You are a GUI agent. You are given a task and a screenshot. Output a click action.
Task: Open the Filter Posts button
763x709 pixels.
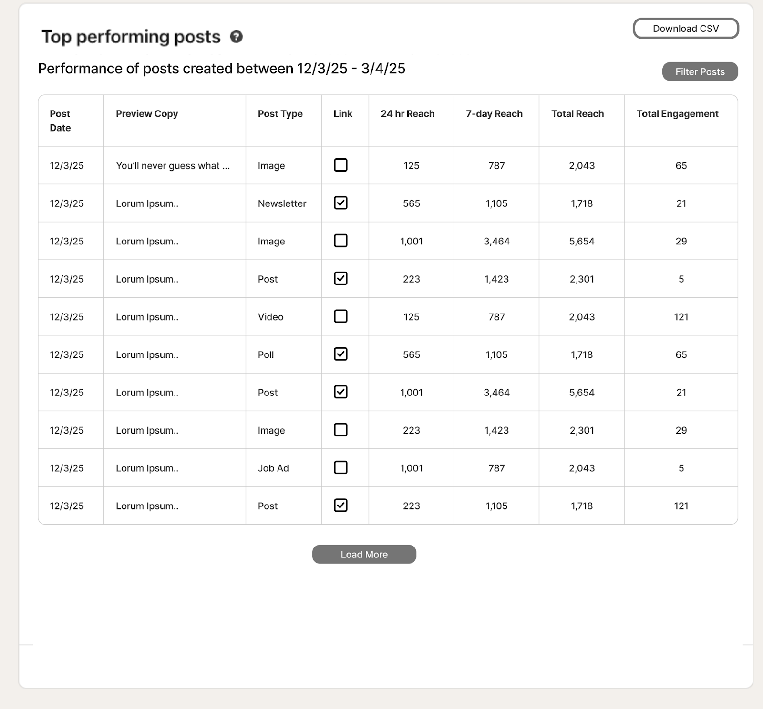coord(700,71)
